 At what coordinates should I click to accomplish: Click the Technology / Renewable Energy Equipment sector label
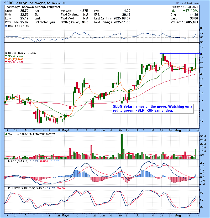pyautogui.click(x=33, y=7)
